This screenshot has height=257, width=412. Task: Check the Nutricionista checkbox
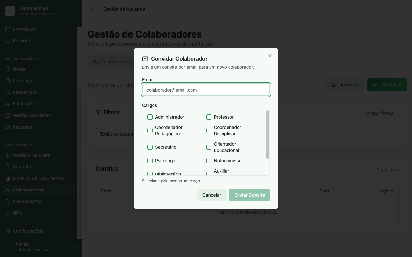click(209, 161)
